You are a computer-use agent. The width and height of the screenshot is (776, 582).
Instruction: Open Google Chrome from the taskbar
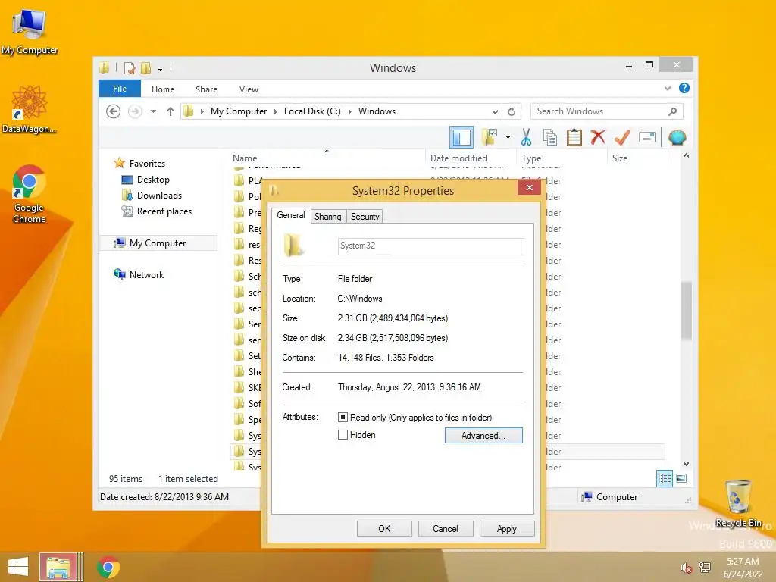click(x=108, y=567)
